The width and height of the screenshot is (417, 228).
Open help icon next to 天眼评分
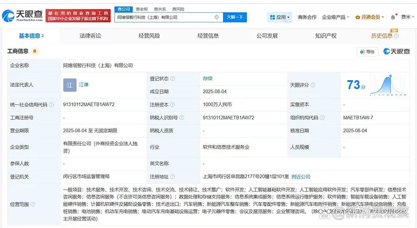click(x=313, y=85)
